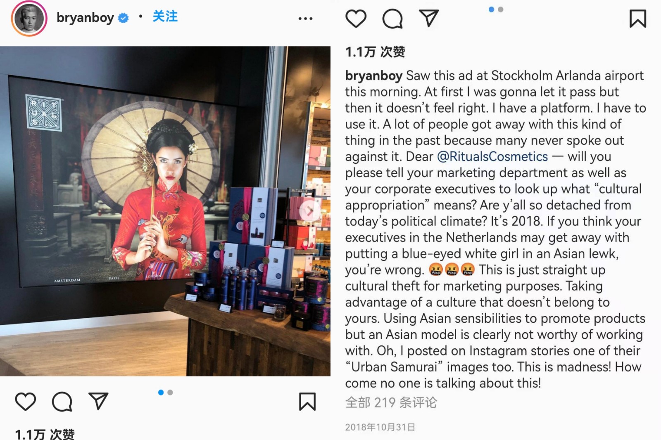
Task: Like the post using top heart icon
Action: pyautogui.click(x=356, y=19)
